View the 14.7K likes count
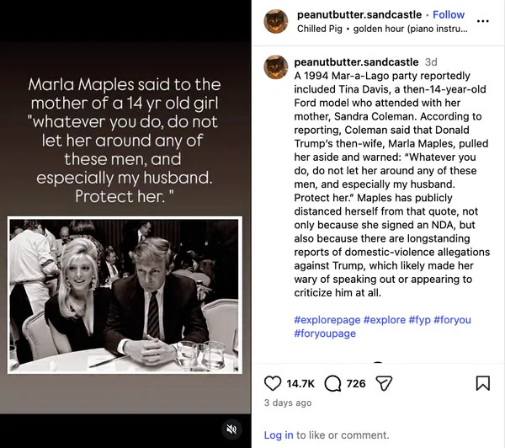505x448 pixels. click(300, 383)
